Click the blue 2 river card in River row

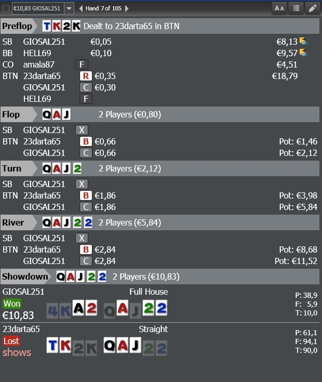(x=88, y=223)
